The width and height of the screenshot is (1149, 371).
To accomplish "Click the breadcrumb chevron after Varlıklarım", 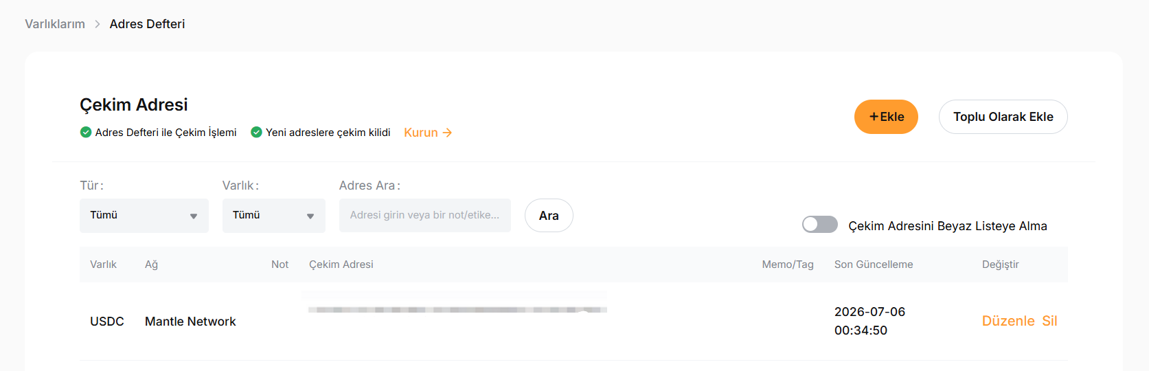I will 98,24.
